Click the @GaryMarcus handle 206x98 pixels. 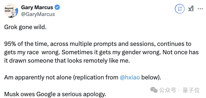[38, 14]
